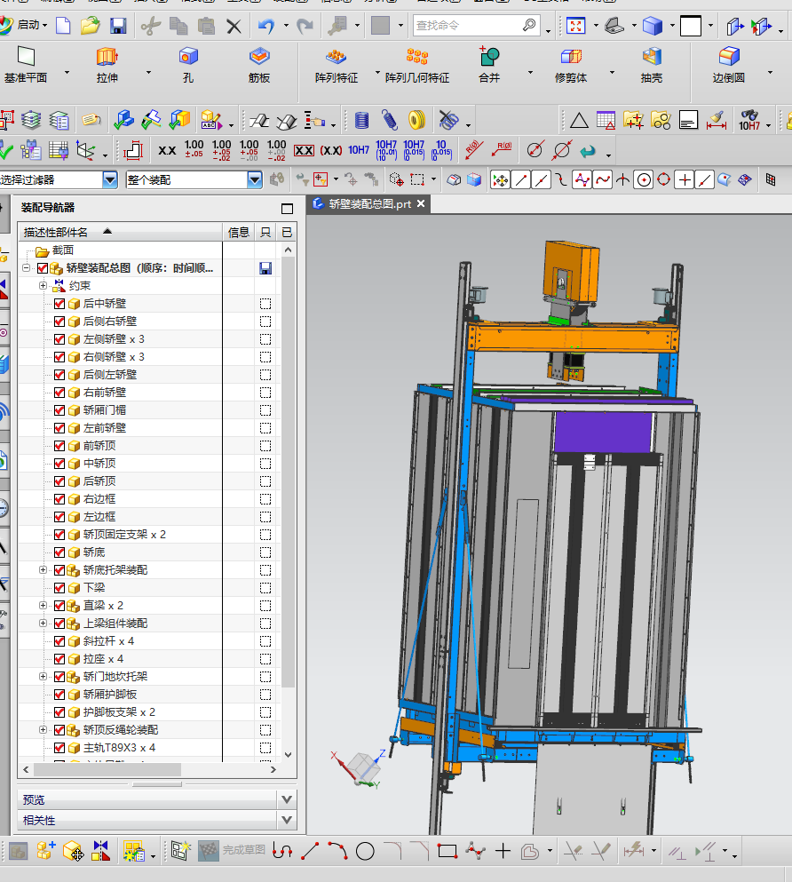Viewport: 792px width, 882px height.
Task: Uncheck the 下梁 component checkbox
Action: [59, 588]
